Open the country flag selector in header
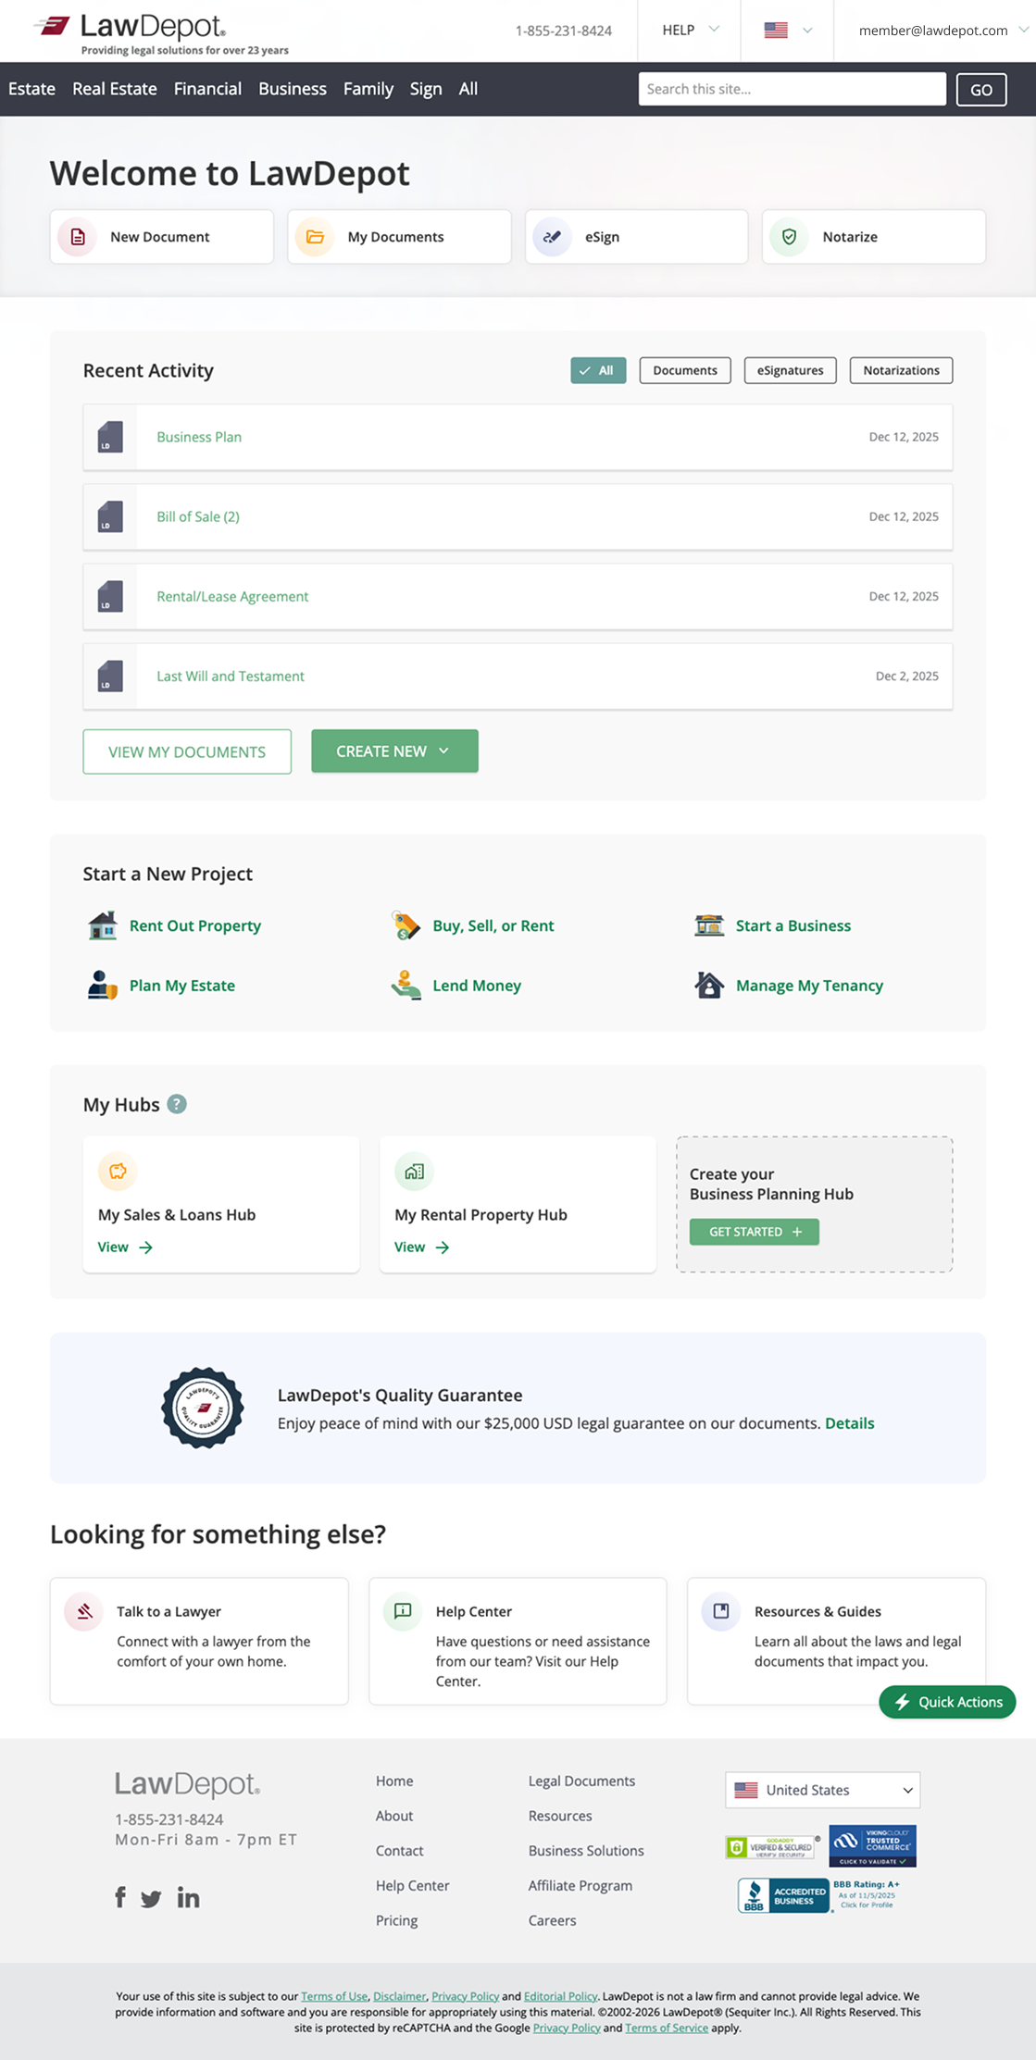 pos(788,30)
